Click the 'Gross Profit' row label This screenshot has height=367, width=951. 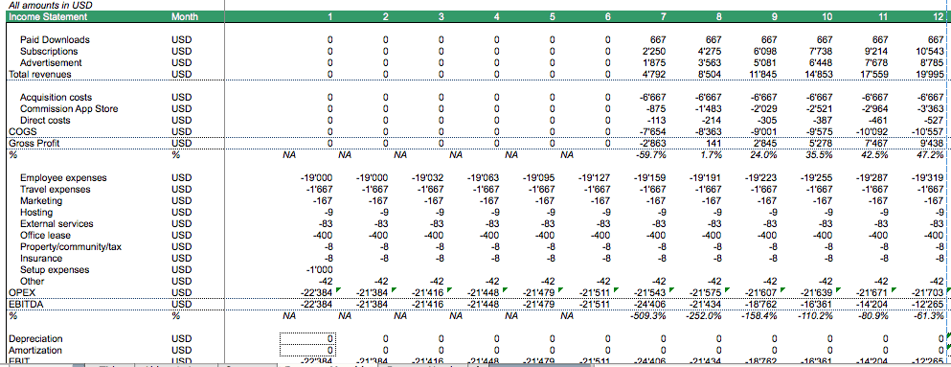(x=34, y=143)
